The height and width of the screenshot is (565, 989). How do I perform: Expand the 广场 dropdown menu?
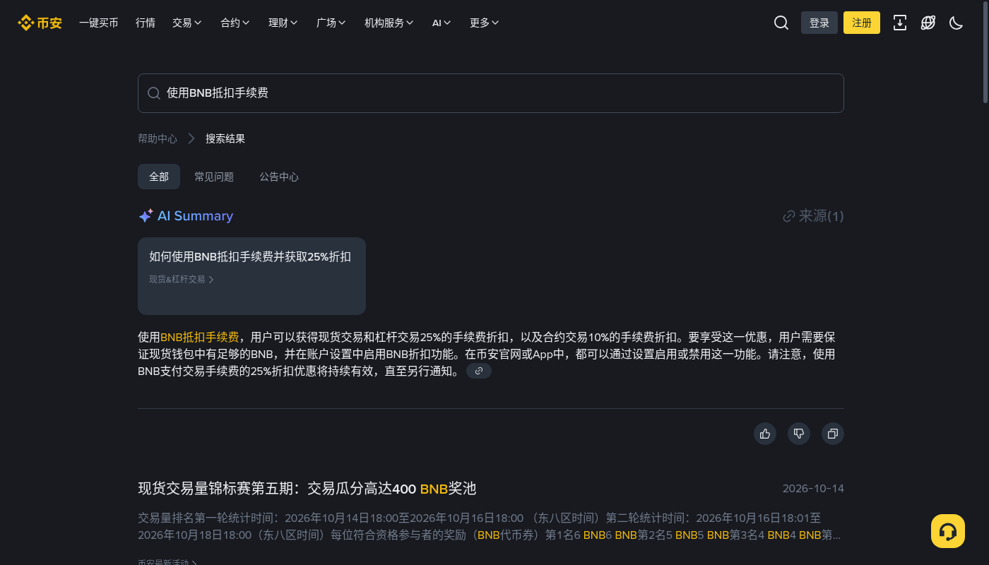point(331,23)
